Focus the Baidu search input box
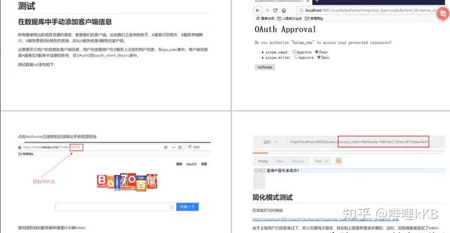 tap(115, 207)
